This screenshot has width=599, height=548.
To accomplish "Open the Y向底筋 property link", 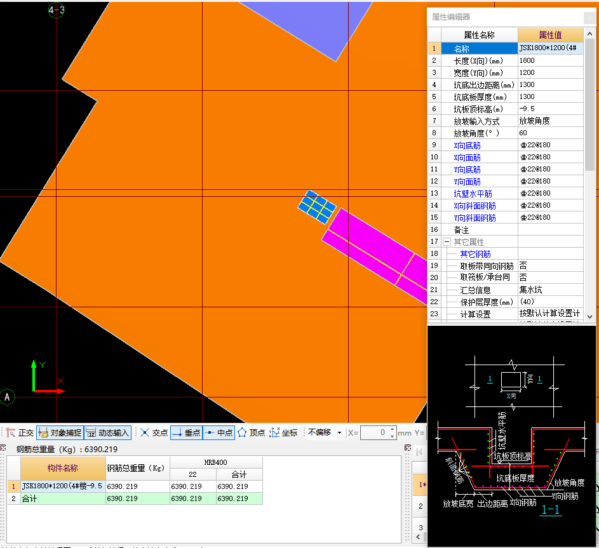I will pos(468,170).
